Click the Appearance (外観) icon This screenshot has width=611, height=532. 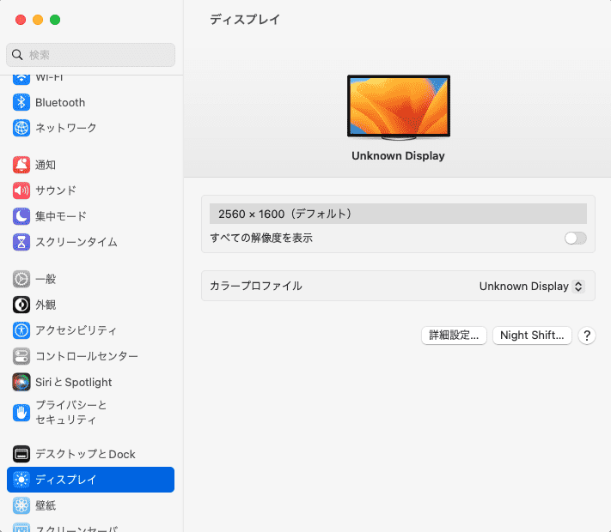(21, 305)
